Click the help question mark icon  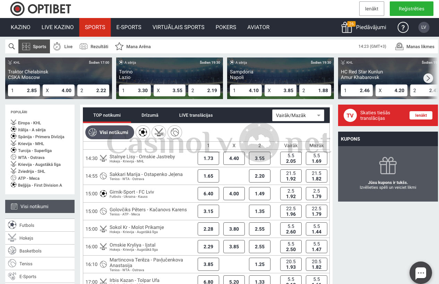pyautogui.click(x=403, y=27)
